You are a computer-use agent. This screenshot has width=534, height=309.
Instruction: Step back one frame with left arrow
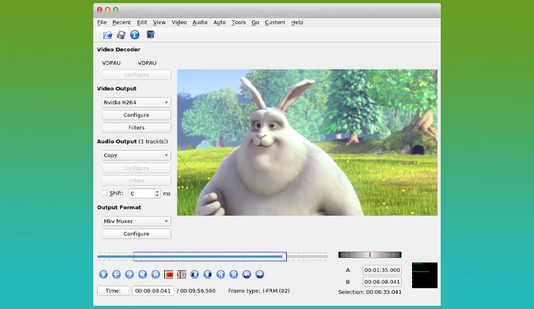(116, 275)
